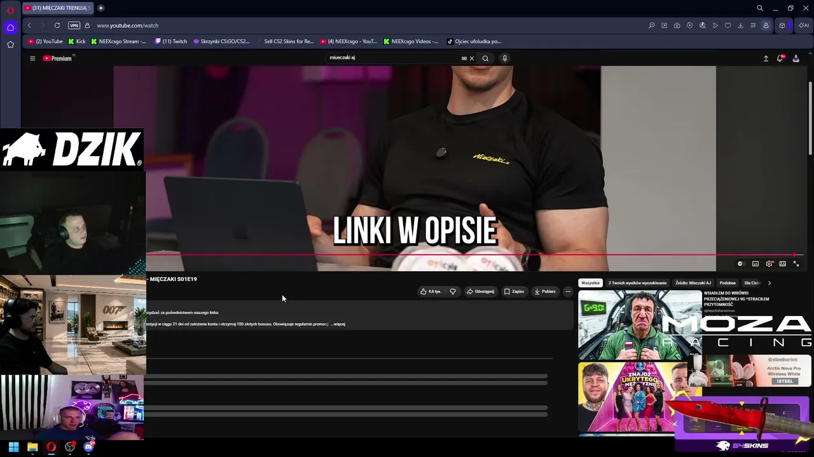Open the YouTube bookmark
This screenshot has width=814, height=457.
45,41
